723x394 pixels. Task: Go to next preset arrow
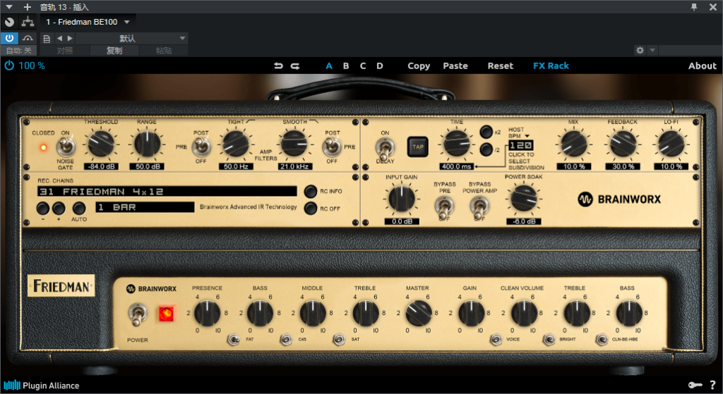(70, 38)
